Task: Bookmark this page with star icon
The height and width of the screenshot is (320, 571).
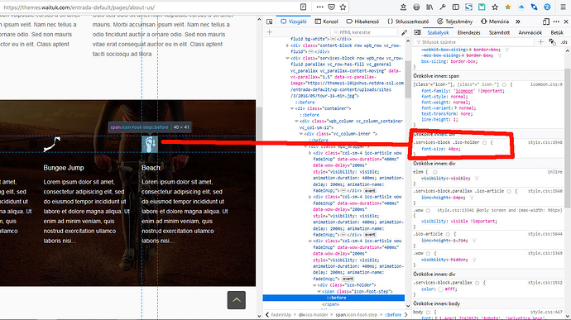Action: point(343,7)
